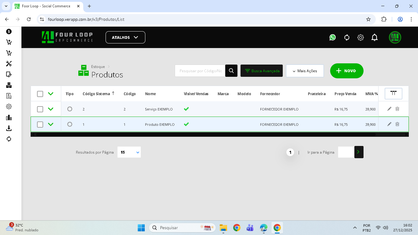Sort by Código Sistema column header
The width and height of the screenshot is (418, 235).
coord(96,94)
